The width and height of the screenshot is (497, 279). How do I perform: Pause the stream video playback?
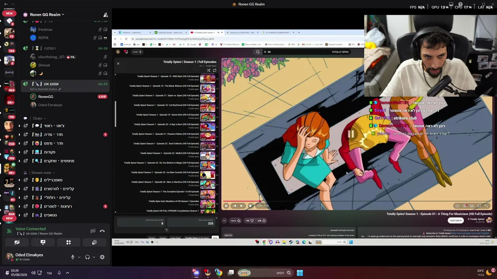(226, 206)
